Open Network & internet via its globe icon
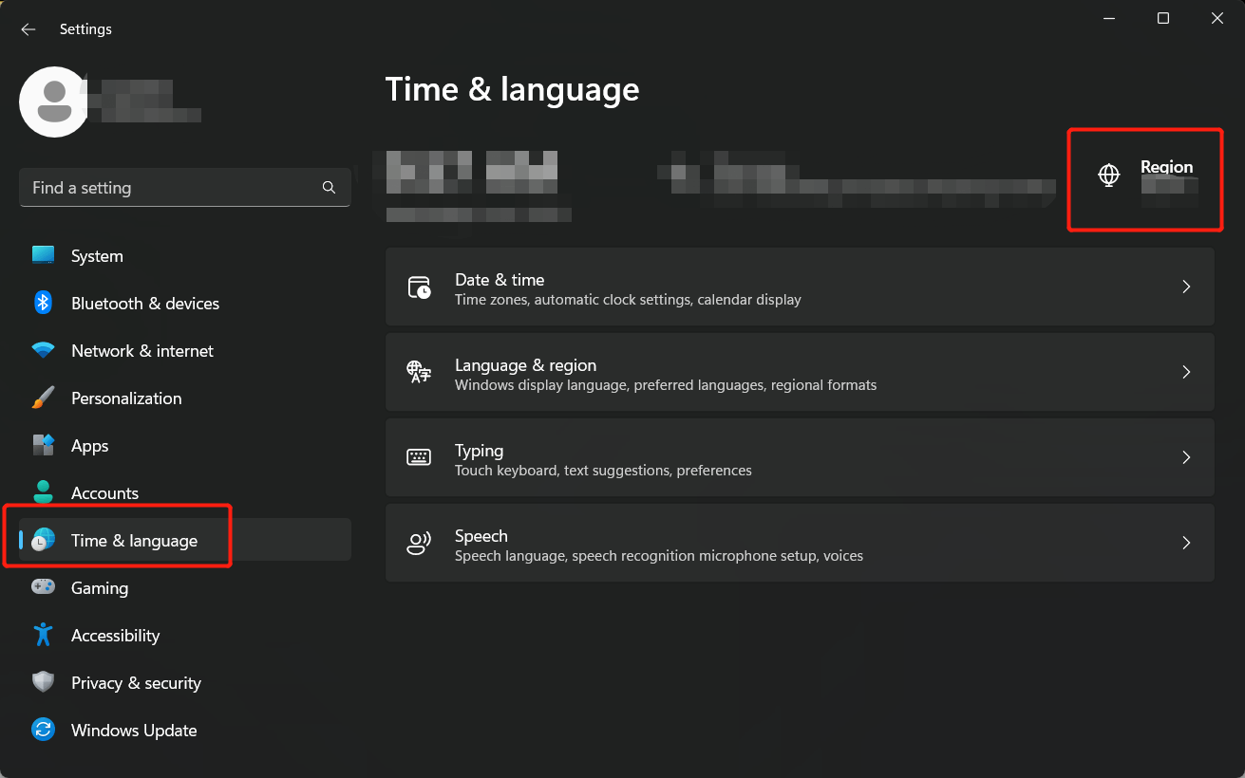1245x778 pixels. 43,350
